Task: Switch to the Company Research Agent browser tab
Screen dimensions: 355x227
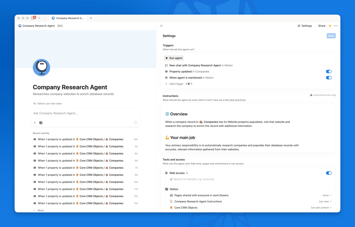Action: [68, 18]
